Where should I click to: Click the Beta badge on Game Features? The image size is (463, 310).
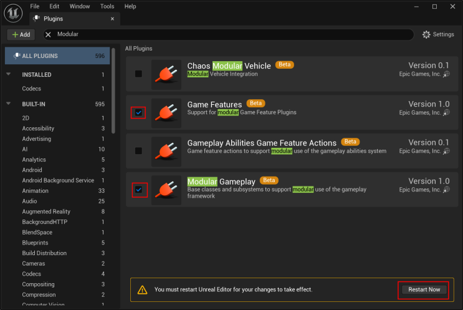pyautogui.click(x=255, y=103)
